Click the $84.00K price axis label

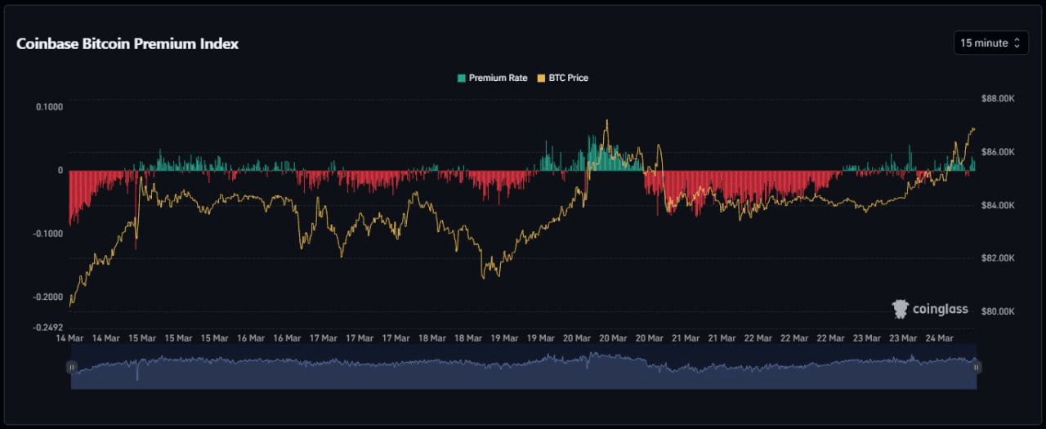998,205
